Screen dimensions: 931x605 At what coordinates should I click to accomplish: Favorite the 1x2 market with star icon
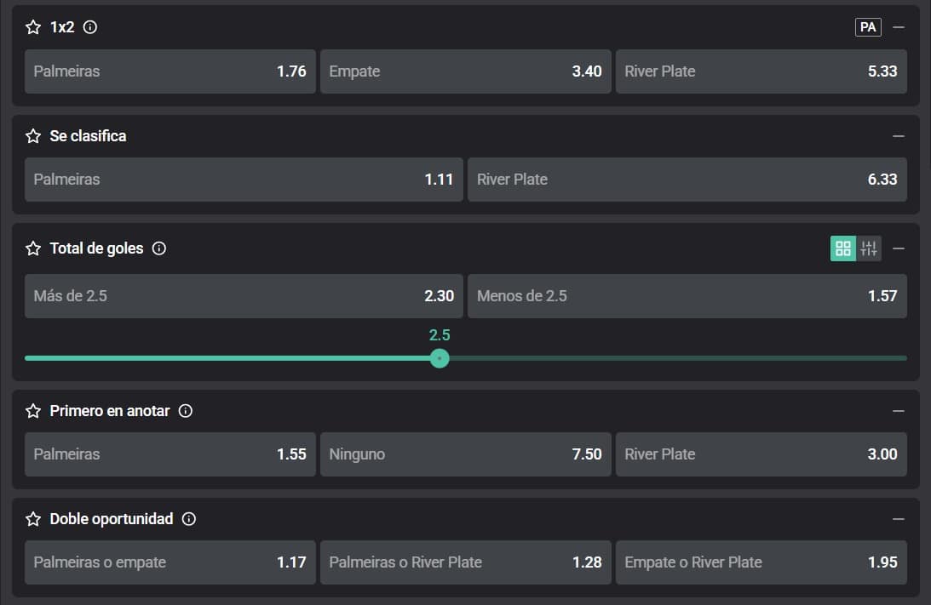click(33, 27)
